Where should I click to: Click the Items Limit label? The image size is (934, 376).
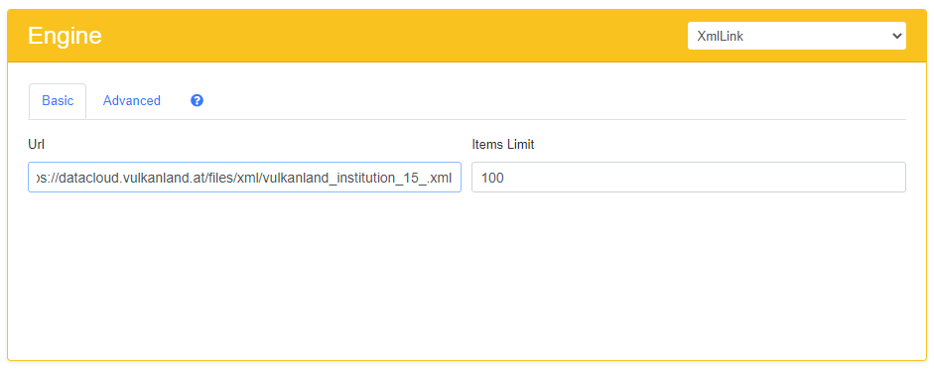(x=503, y=145)
